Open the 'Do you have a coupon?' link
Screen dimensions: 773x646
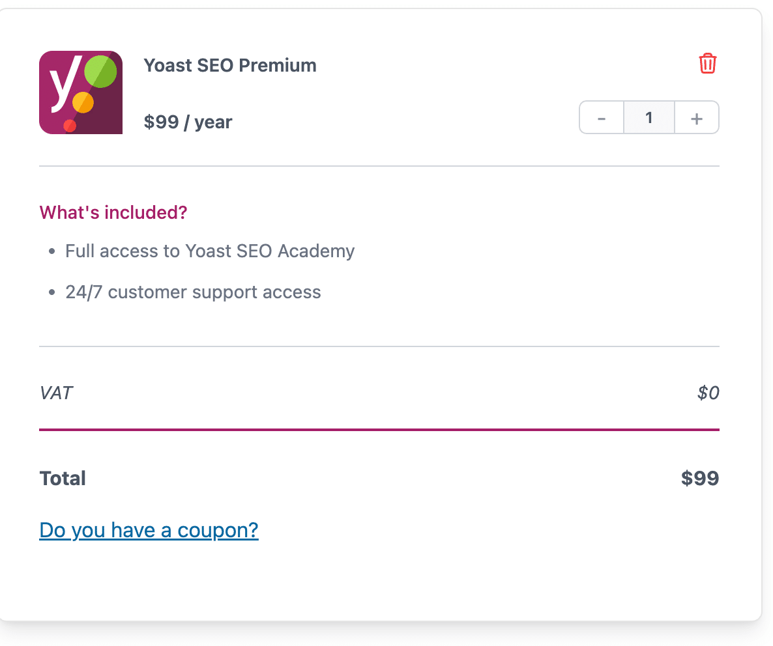coord(149,530)
